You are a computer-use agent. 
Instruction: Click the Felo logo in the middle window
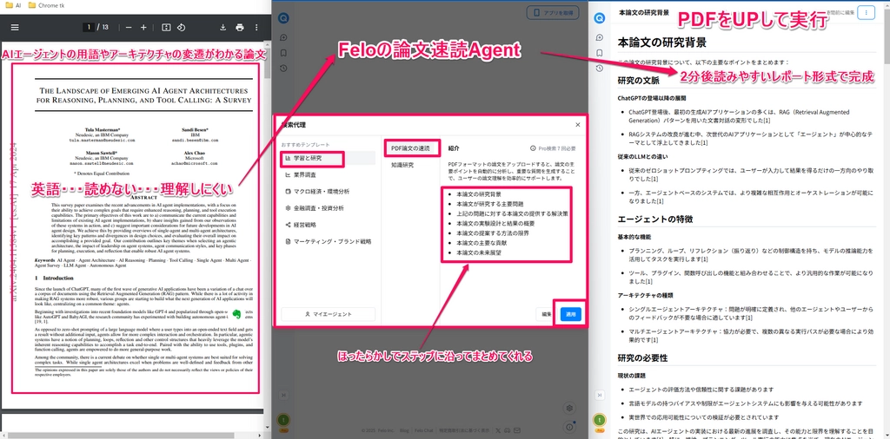click(x=282, y=18)
